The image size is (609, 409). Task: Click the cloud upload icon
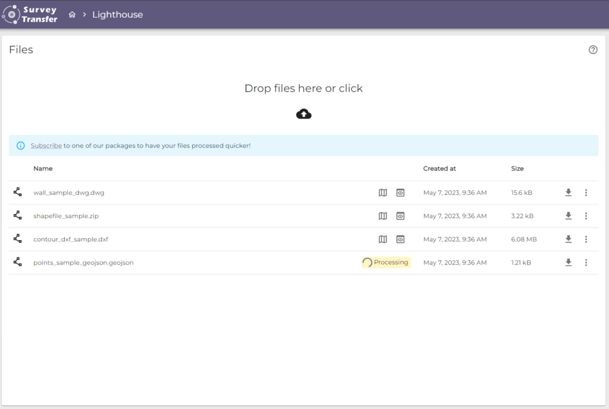tap(303, 114)
